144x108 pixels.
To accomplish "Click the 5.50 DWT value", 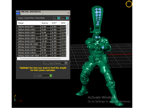I will 54,27.
